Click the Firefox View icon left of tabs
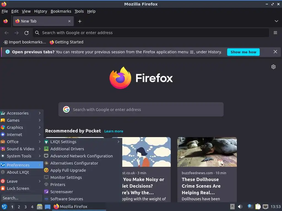282x211 pixels. click(x=6, y=21)
